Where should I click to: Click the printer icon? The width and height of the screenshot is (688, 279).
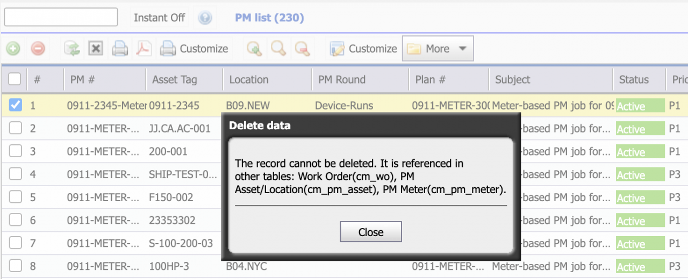119,49
